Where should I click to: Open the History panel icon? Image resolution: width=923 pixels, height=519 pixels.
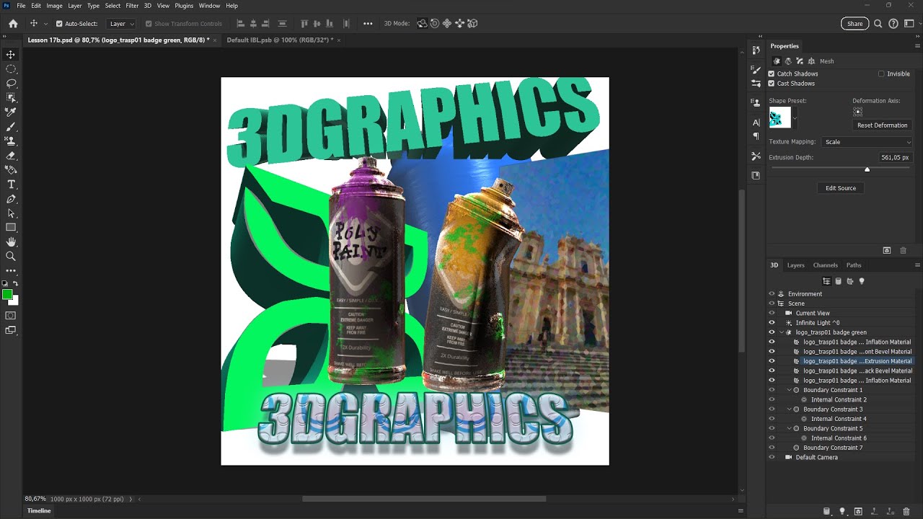[756, 50]
